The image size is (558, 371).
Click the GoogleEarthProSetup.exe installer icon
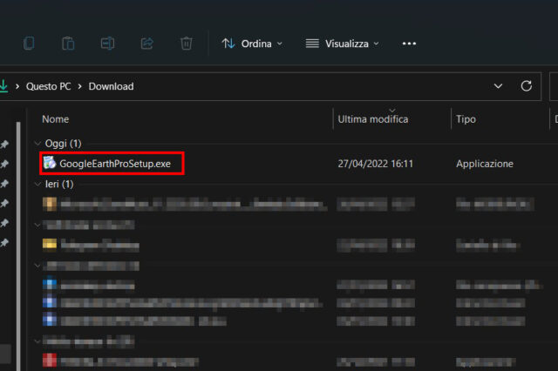click(49, 163)
